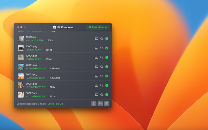Click savings text -1.11MBkb(63.6%)
208x130 pixels.
pyautogui.click(x=36, y=96)
